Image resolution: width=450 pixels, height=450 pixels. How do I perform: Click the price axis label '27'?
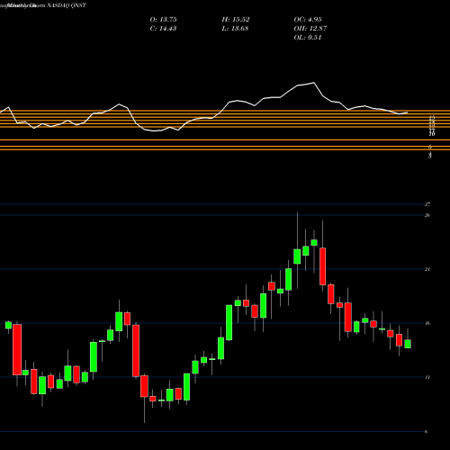click(x=427, y=204)
